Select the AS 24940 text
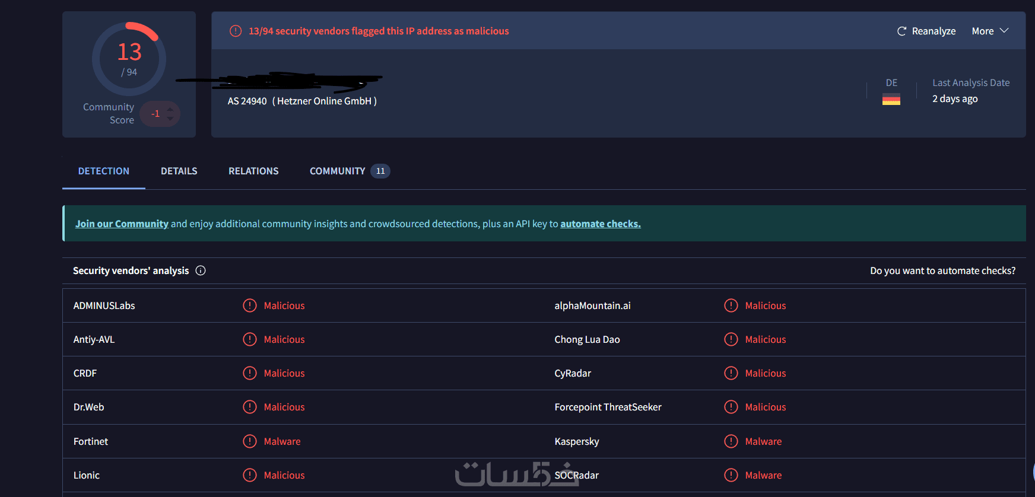The image size is (1035, 497). [x=247, y=101]
